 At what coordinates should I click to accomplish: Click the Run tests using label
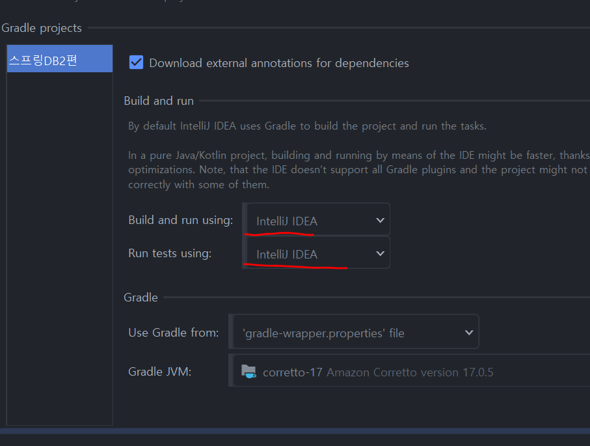170,253
